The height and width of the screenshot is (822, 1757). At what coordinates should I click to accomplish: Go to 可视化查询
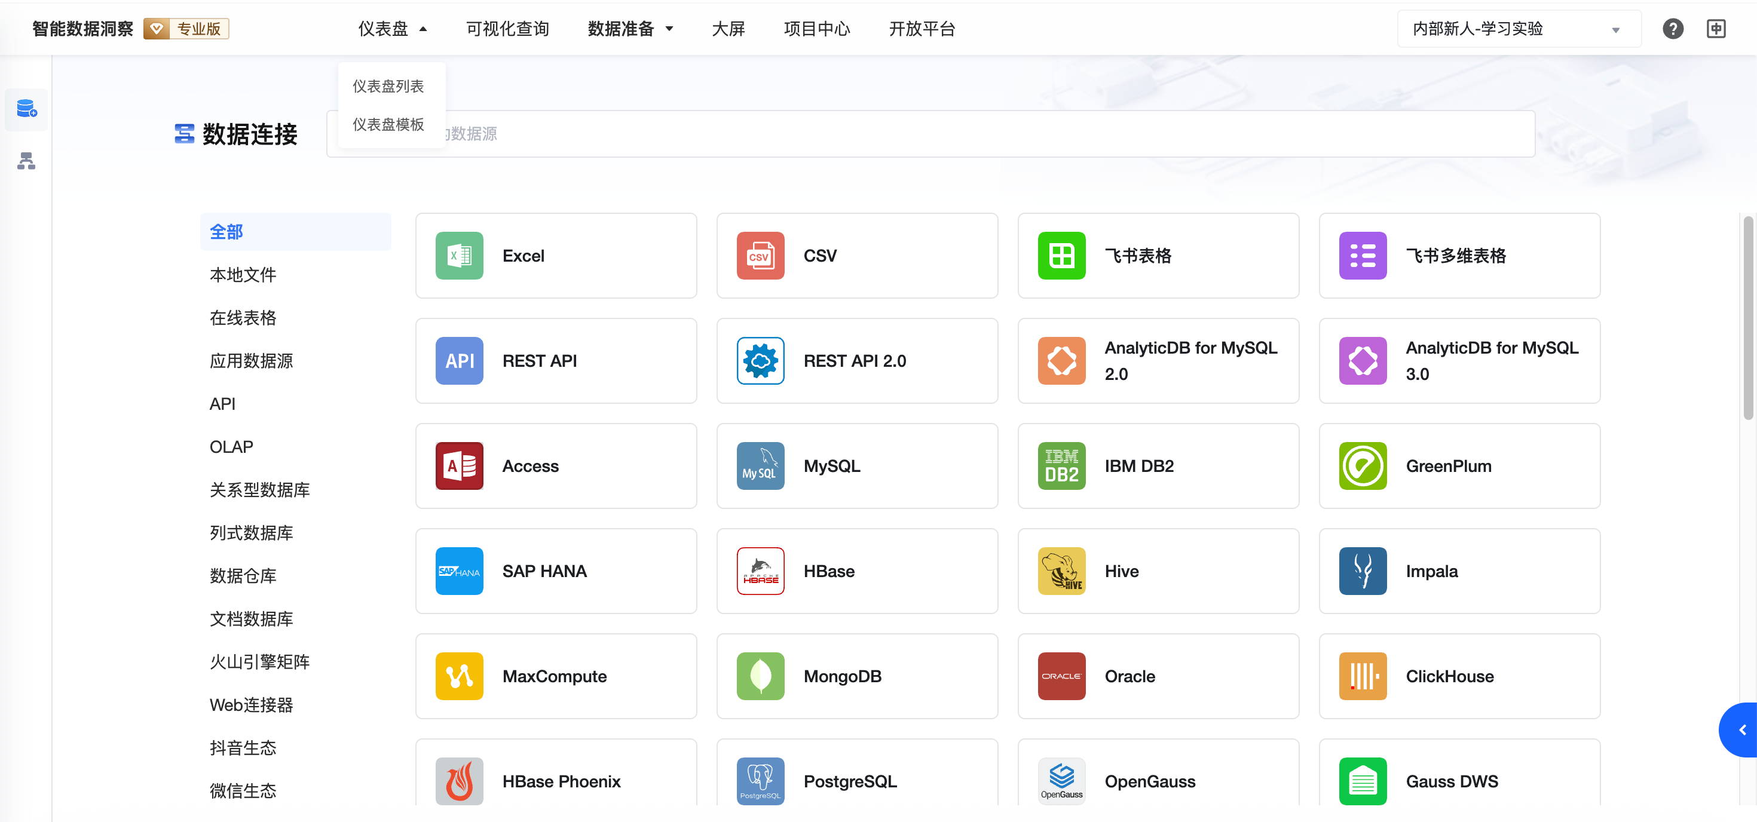click(507, 29)
